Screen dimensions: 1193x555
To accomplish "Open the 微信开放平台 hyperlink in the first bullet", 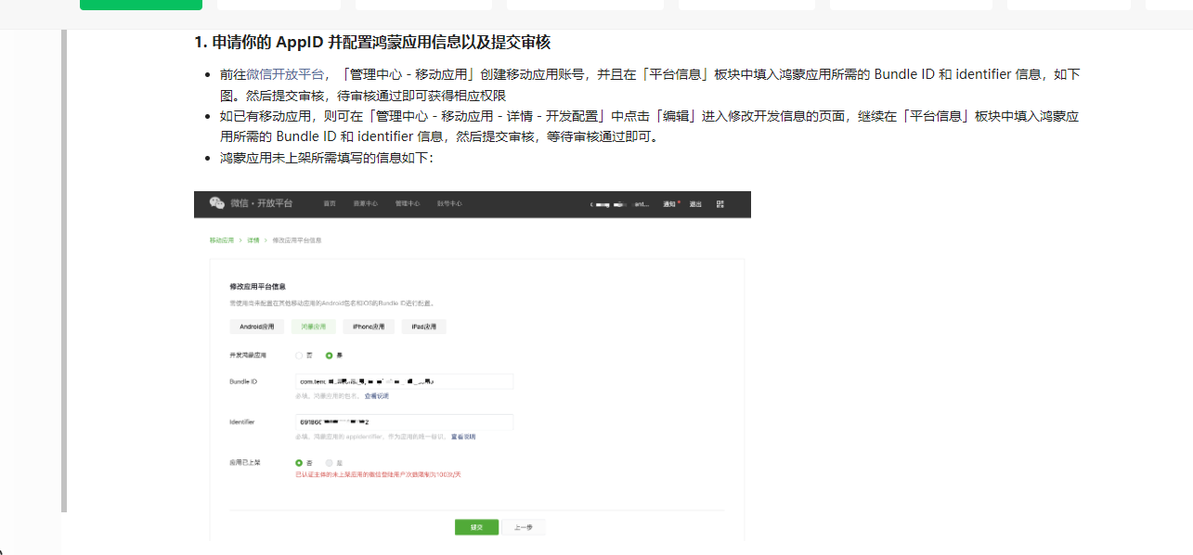I will tap(285, 74).
